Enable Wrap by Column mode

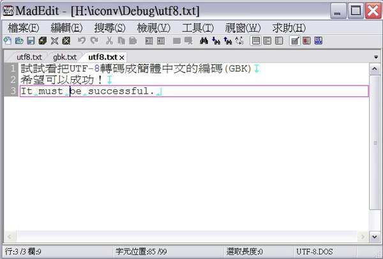pos(279,41)
